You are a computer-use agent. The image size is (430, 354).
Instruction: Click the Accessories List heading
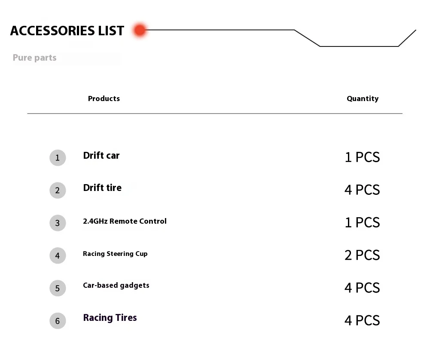pos(67,31)
